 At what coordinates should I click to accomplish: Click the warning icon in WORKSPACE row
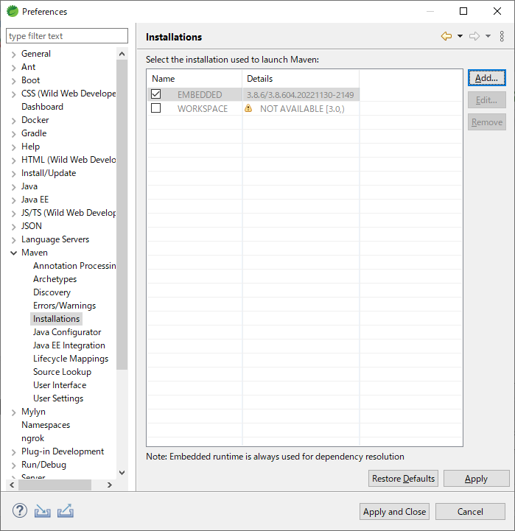[x=248, y=108]
